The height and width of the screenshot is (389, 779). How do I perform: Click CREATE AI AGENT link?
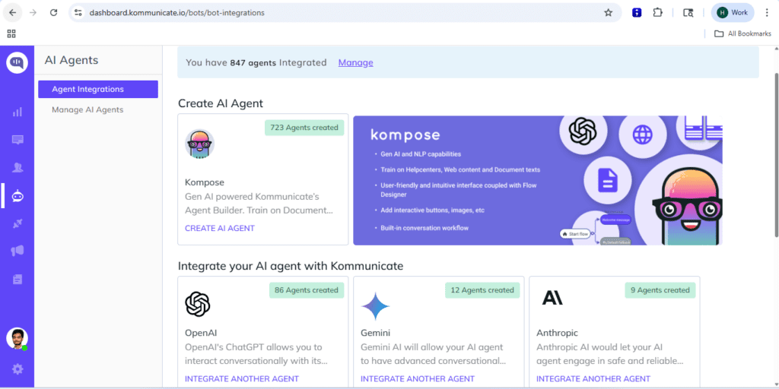coord(220,228)
